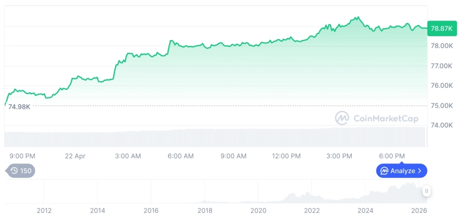466x217 pixels.
Task: Click the CoinMarketCap watermark logo icon
Action: [342, 118]
